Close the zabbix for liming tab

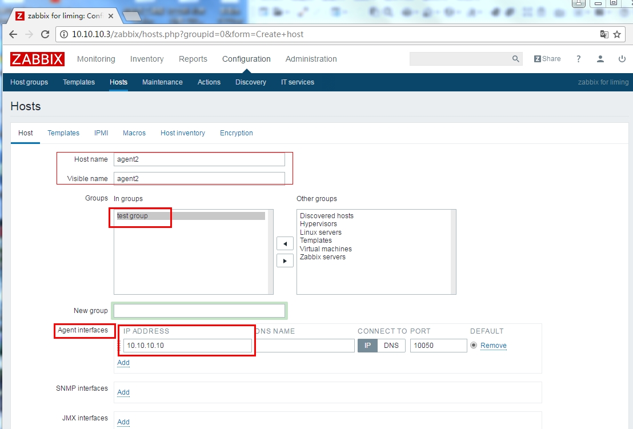111,16
